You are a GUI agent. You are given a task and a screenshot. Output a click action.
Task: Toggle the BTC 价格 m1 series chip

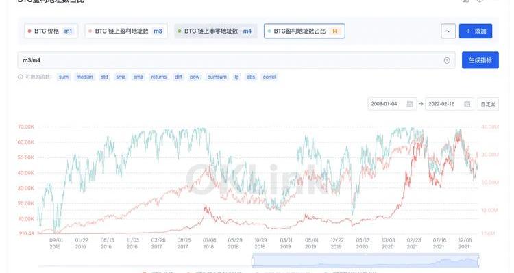point(51,31)
